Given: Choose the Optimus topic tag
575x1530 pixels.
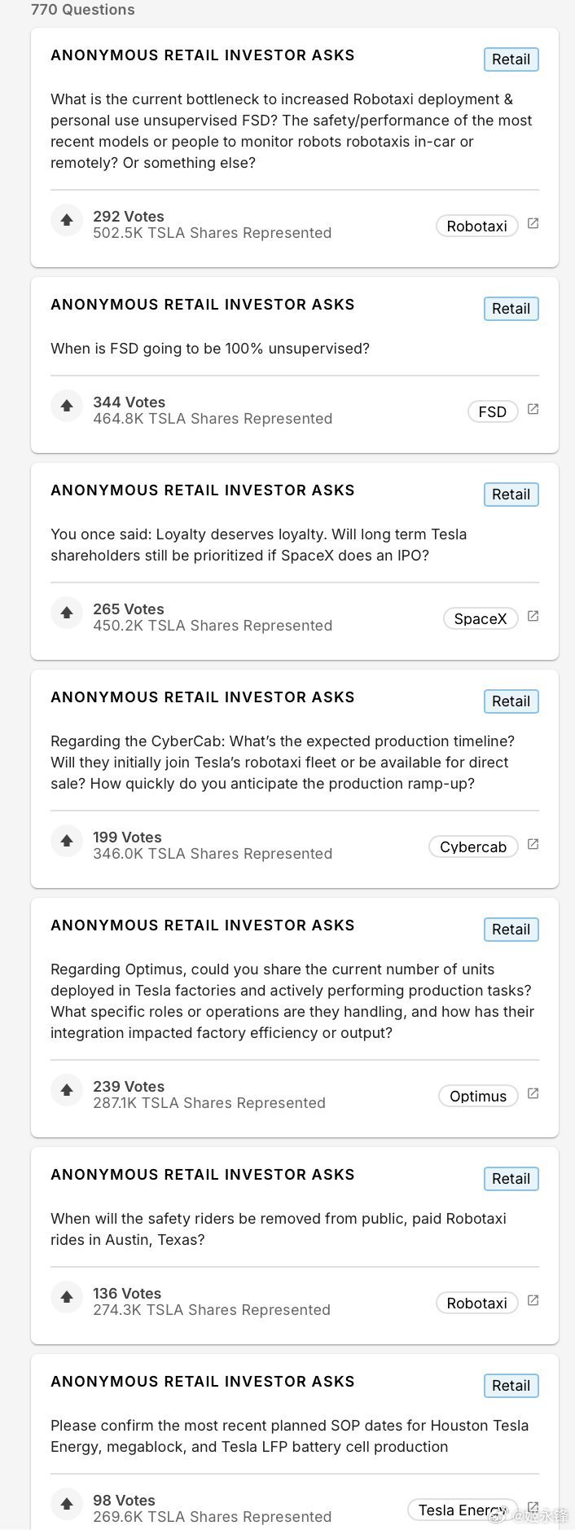Looking at the screenshot, I should 477,1096.
